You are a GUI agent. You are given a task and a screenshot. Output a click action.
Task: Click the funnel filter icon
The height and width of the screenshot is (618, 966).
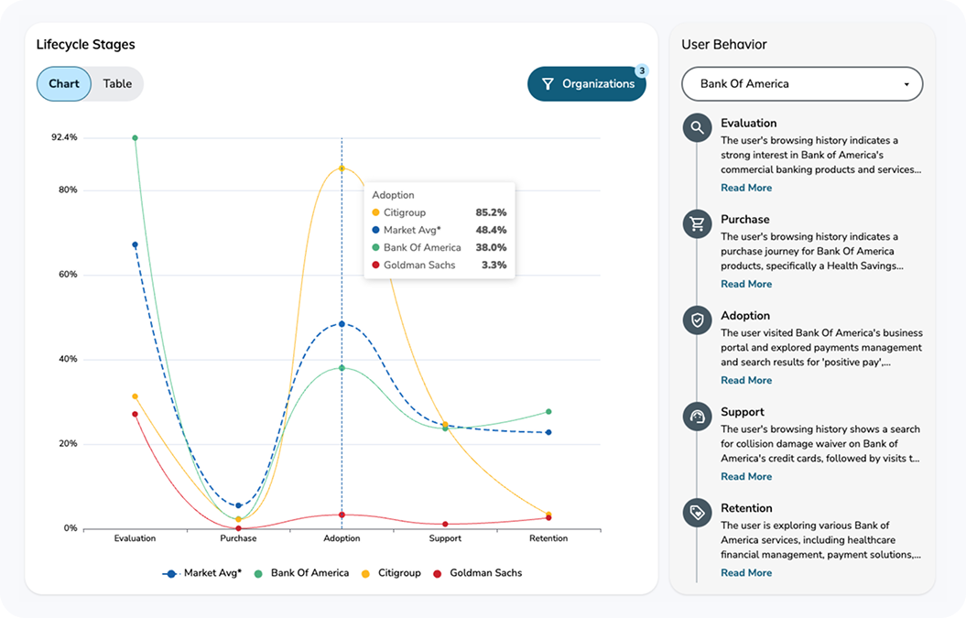pos(548,84)
